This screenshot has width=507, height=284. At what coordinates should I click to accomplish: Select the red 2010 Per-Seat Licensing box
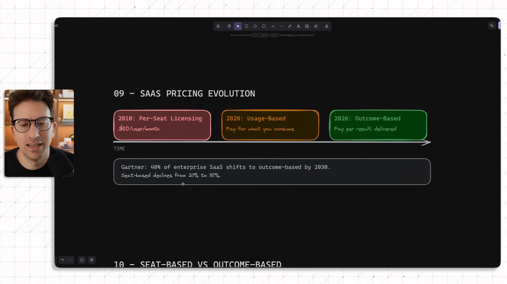tap(162, 125)
